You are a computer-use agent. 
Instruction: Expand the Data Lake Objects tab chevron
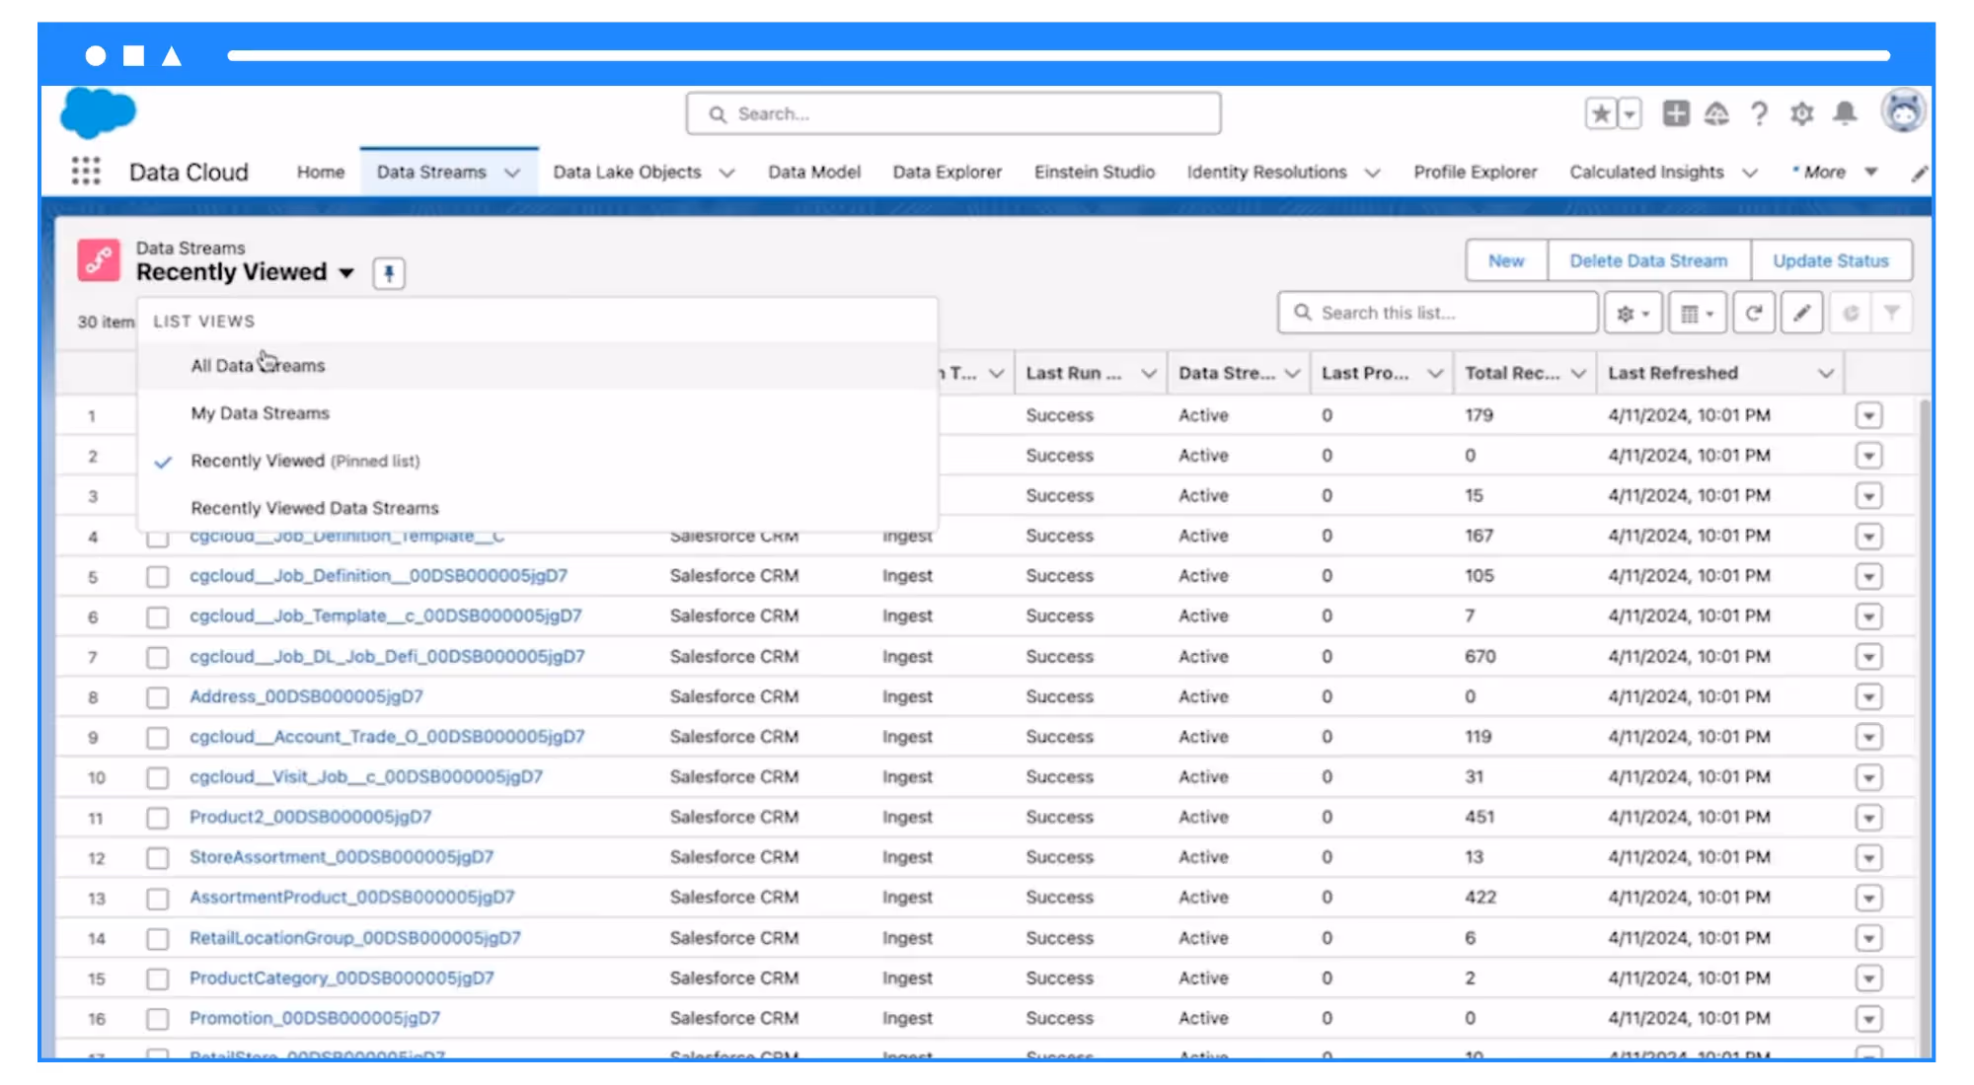[x=727, y=173]
